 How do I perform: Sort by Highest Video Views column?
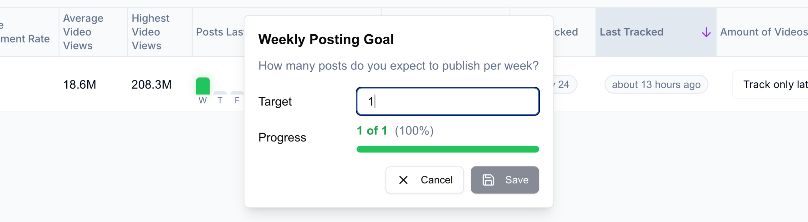(x=151, y=32)
